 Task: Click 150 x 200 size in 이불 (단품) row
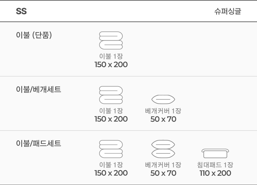pos(111,64)
